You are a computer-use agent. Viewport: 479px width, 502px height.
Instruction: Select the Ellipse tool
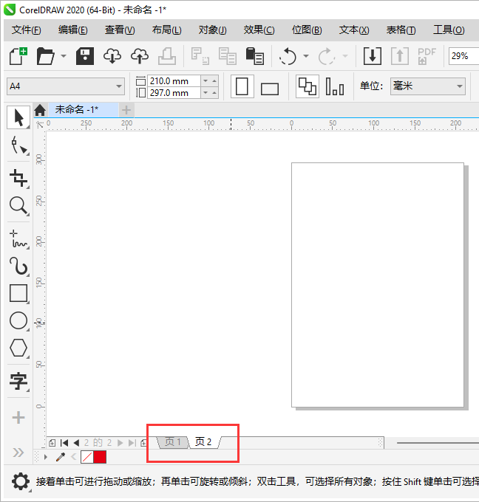click(x=18, y=320)
